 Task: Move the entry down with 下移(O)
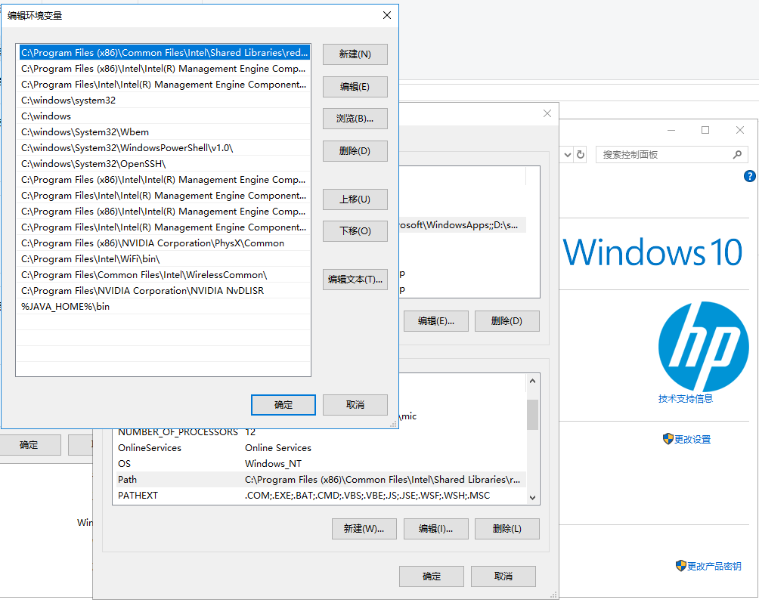coord(355,231)
